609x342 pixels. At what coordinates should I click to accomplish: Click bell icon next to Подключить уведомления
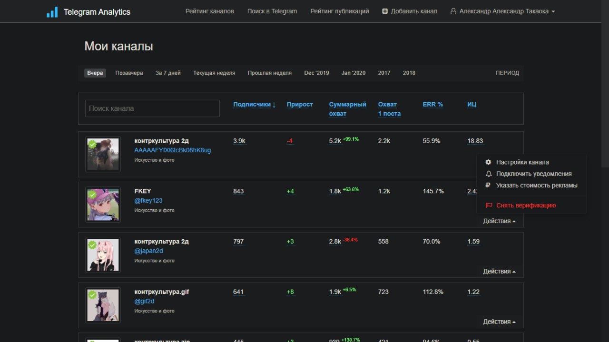(488, 174)
